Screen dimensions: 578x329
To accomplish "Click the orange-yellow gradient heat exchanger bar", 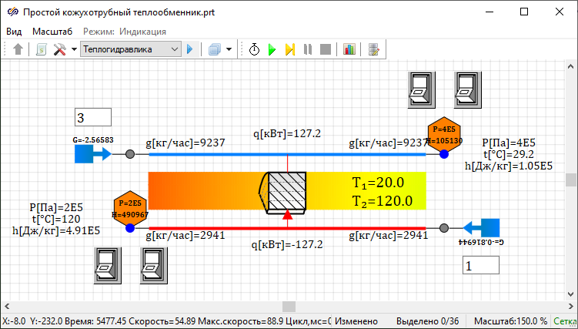I will [200, 190].
